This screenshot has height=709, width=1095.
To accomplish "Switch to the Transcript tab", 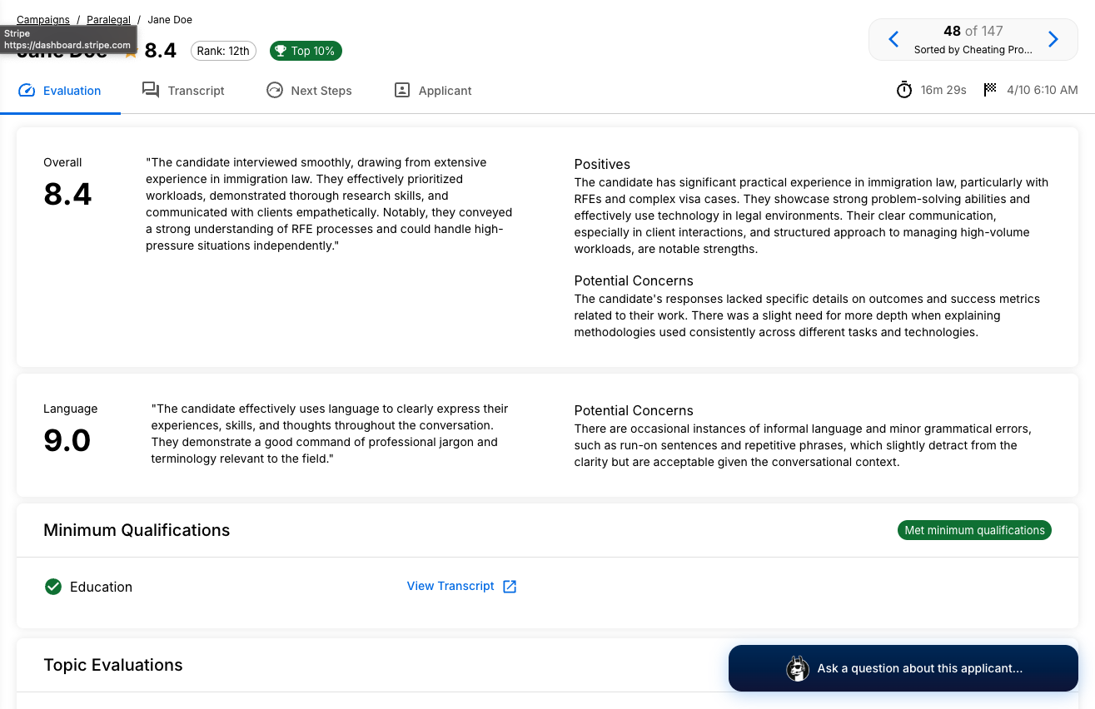I will click(196, 91).
